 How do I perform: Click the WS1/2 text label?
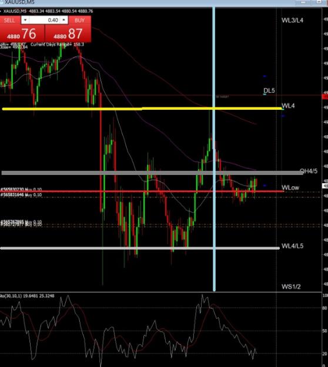291,287
